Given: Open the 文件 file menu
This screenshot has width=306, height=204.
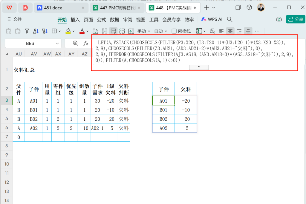Looking at the screenshot, I should click(14, 19).
